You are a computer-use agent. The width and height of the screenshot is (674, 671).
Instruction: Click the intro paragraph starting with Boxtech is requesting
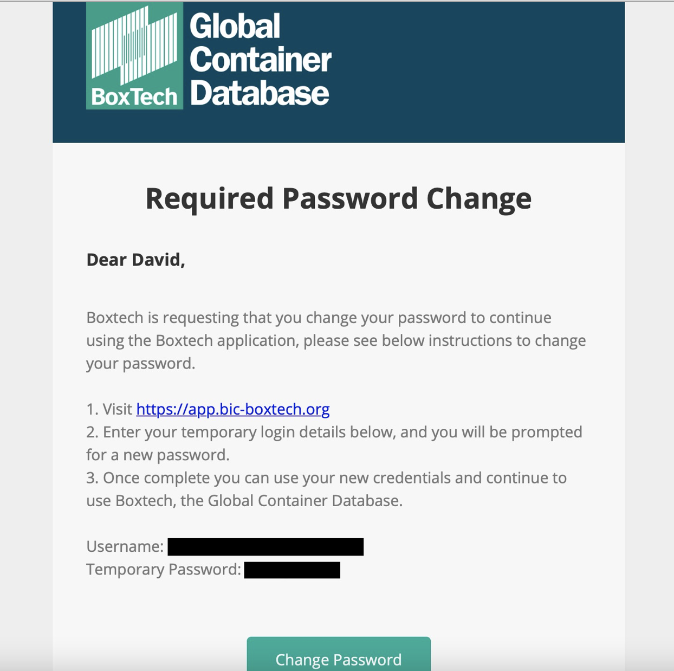(336, 340)
